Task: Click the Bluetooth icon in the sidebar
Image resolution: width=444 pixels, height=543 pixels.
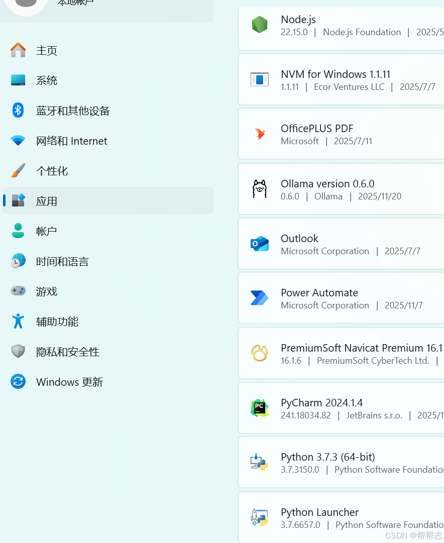Action: click(x=18, y=110)
